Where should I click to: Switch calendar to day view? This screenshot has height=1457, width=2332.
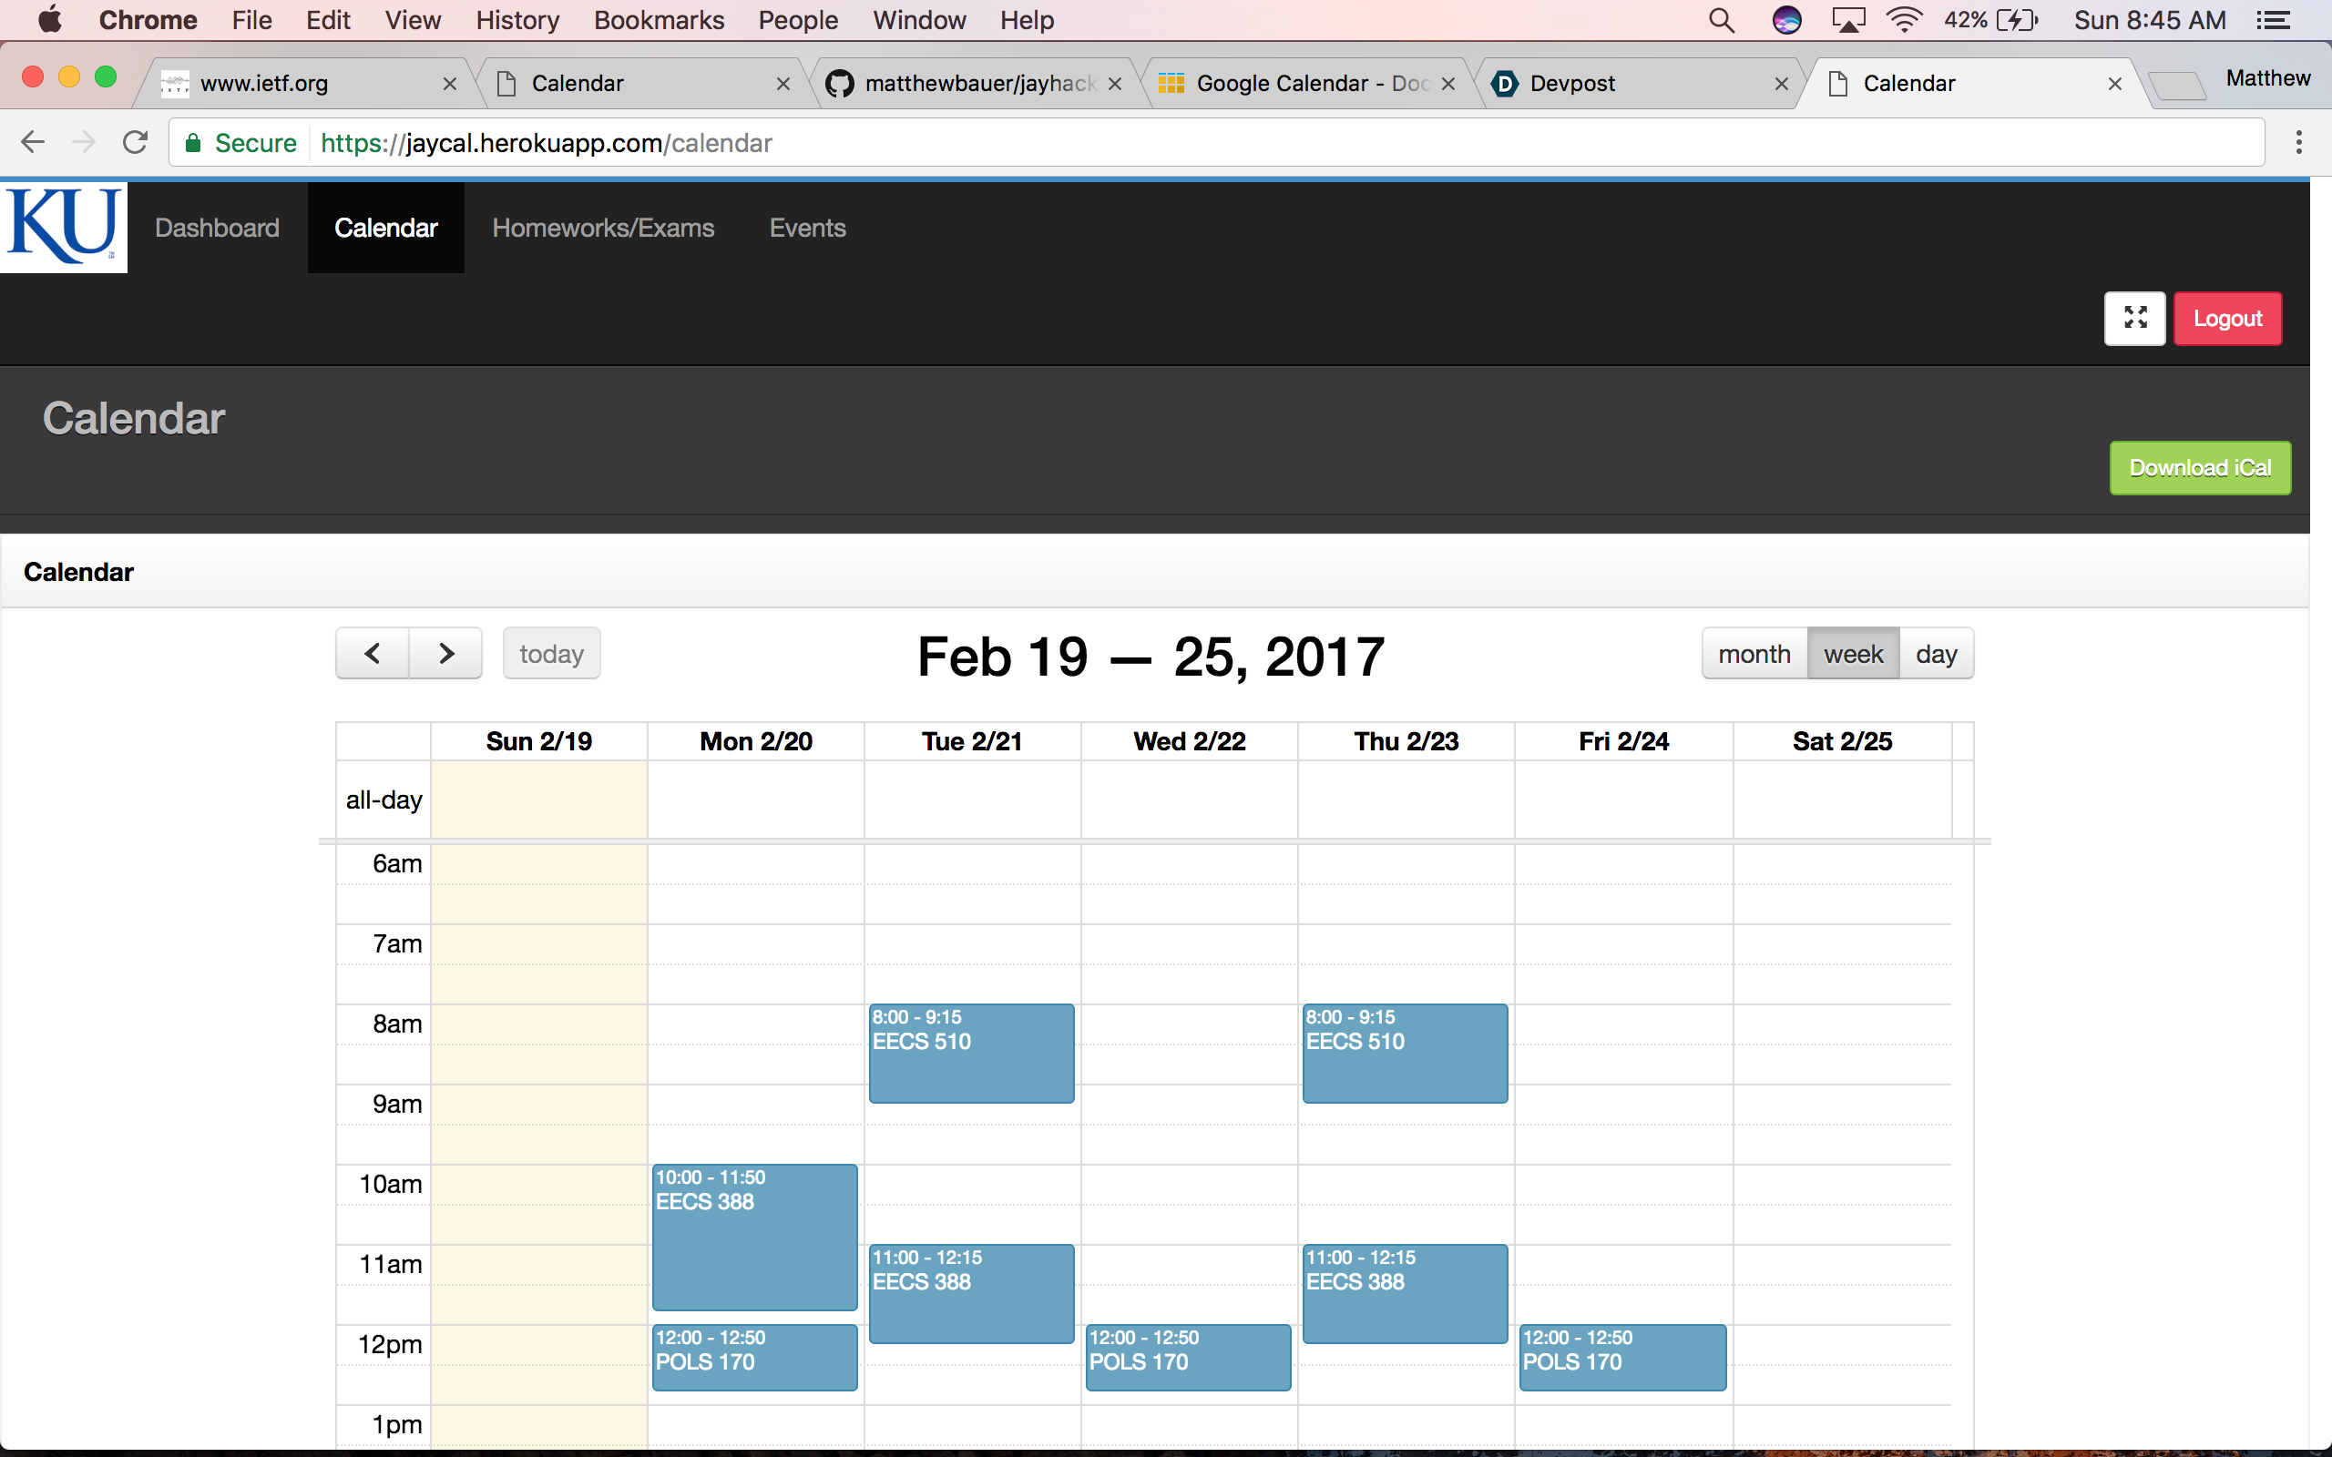[x=1935, y=653]
